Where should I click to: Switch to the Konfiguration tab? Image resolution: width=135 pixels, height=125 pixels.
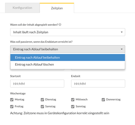point(22,8)
